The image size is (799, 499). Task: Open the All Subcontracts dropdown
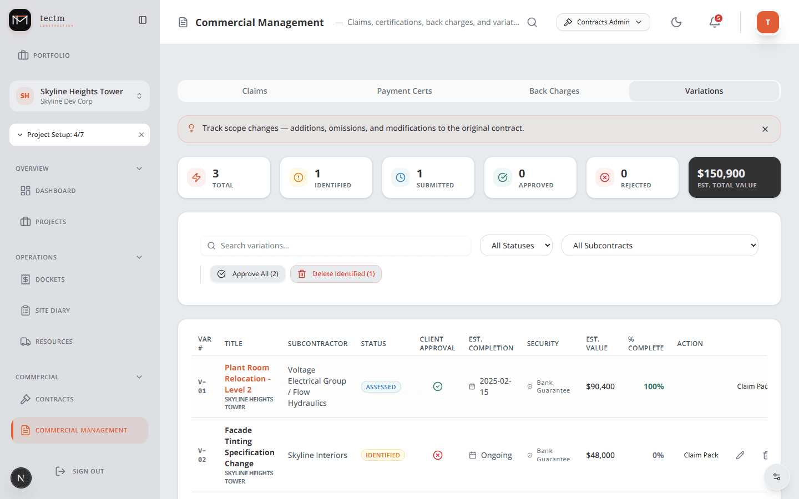pyautogui.click(x=660, y=245)
